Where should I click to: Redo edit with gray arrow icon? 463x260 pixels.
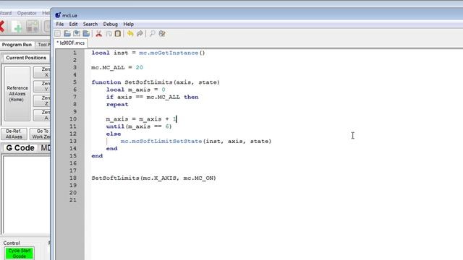[140, 34]
